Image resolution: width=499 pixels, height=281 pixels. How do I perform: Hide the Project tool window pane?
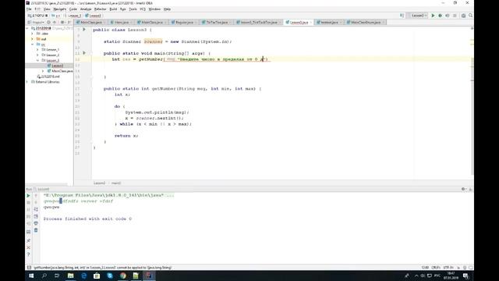(69, 23)
